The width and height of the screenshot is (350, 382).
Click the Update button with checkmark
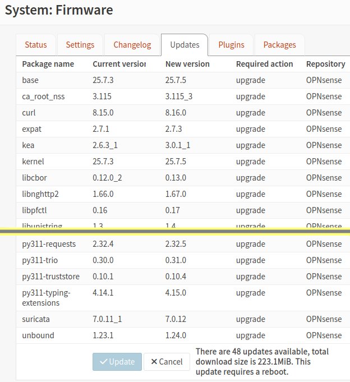[x=117, y=362]
